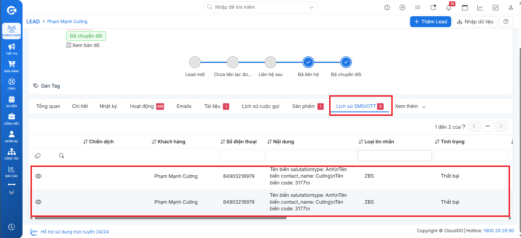Go to previous page arrow
This screenshot has height=238, width=521.
click(474, 126)
